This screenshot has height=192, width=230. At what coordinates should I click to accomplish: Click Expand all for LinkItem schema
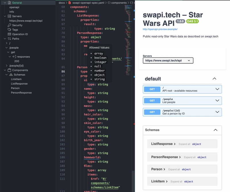coord(177,182)
